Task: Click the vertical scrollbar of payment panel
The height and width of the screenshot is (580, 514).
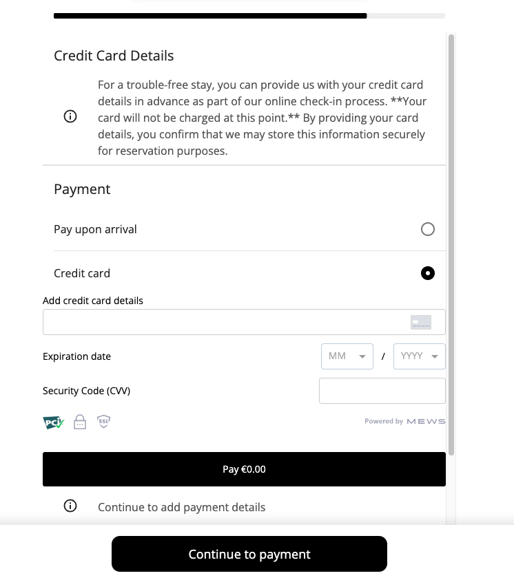Action: tap(451, 241)
